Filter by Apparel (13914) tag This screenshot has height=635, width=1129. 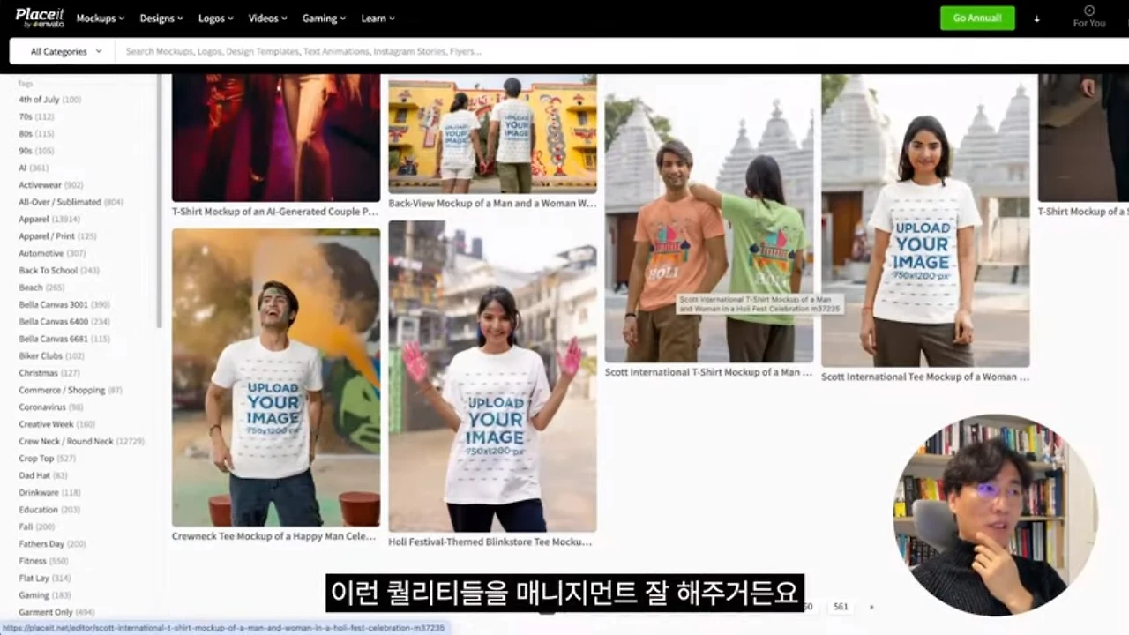(49, 219)
